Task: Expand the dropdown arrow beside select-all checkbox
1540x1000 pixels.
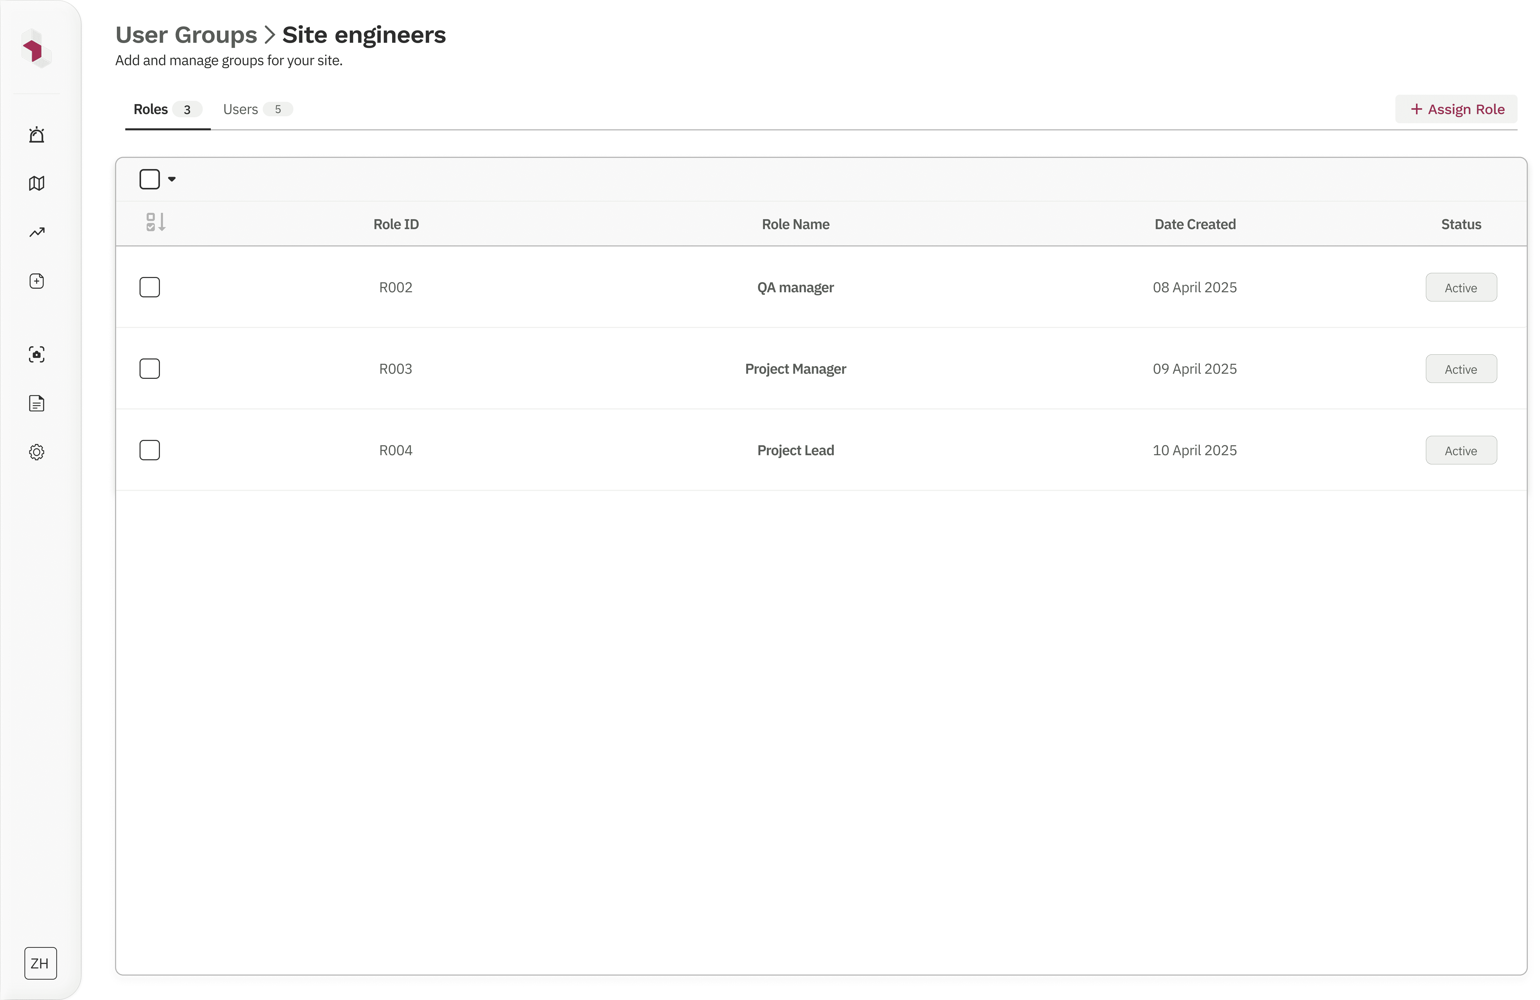Action: pos(172,179)
